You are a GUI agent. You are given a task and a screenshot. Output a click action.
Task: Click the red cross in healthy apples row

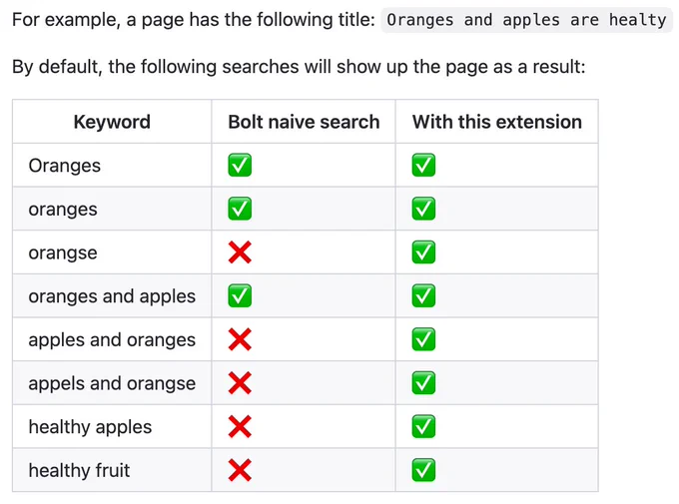pyautogui.click(x=240, y=426)
